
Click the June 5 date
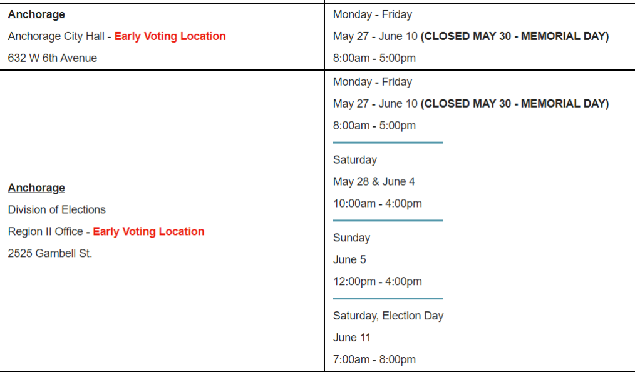[x=349, y=259]
